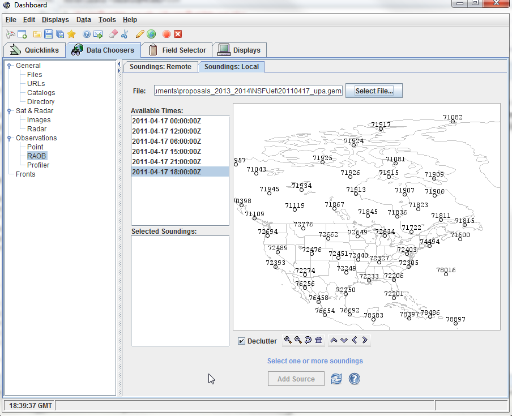Collapse the General tree node
512x416 pixels.
[10, 66]
